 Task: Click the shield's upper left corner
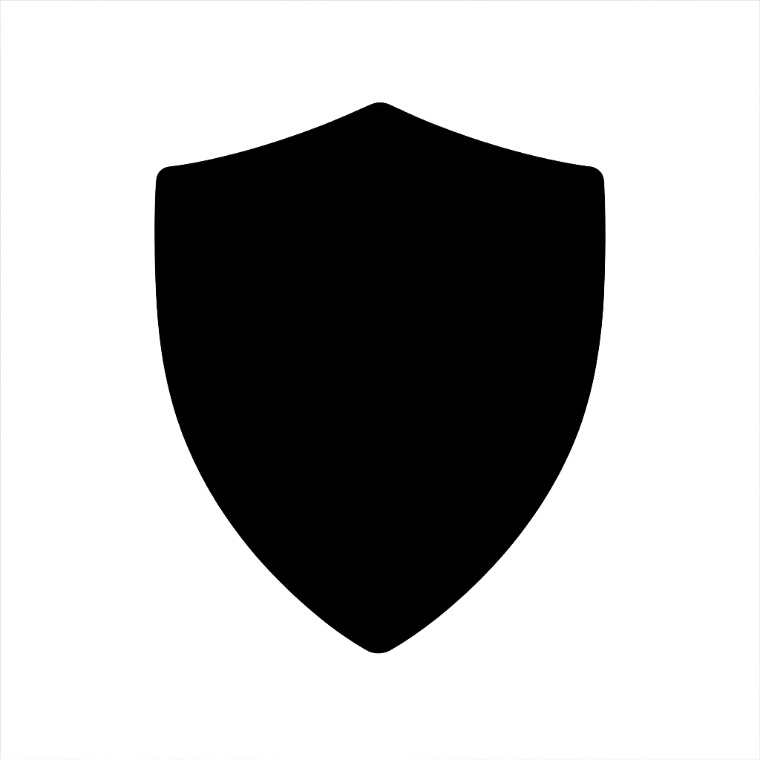pos(166,177)
